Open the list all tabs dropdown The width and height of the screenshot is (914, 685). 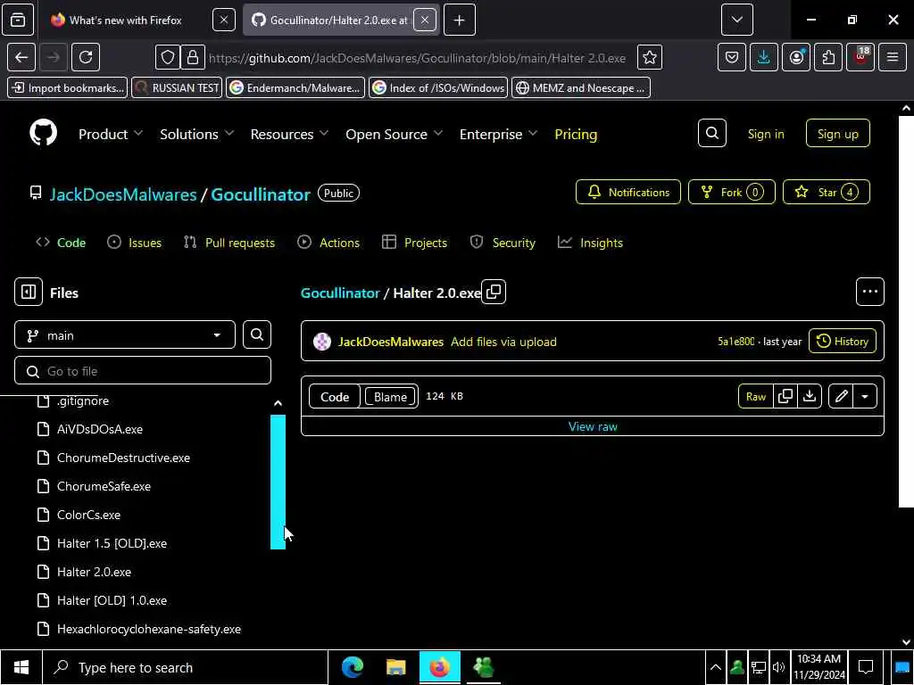pos(736,20)
